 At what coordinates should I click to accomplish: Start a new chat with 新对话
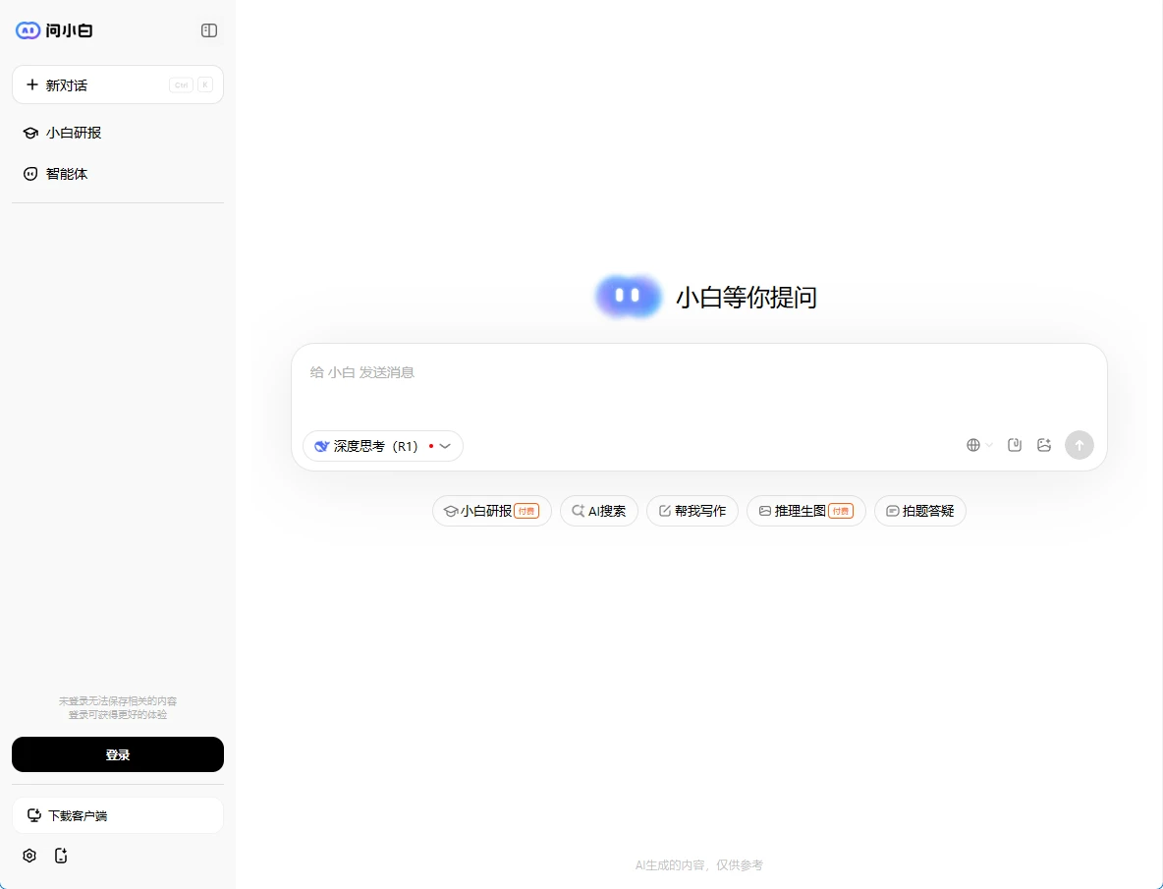[118, 85]
